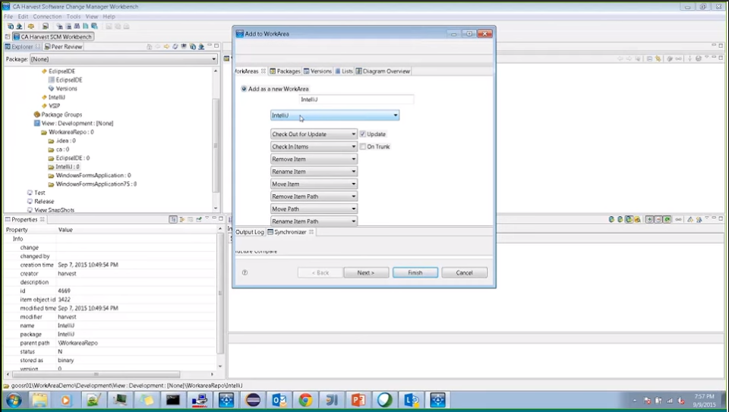The width and height of the screenshot is (729, 412).
Task: Open the Tools menu
Action: pyautogui.click(x=73, y=16)
